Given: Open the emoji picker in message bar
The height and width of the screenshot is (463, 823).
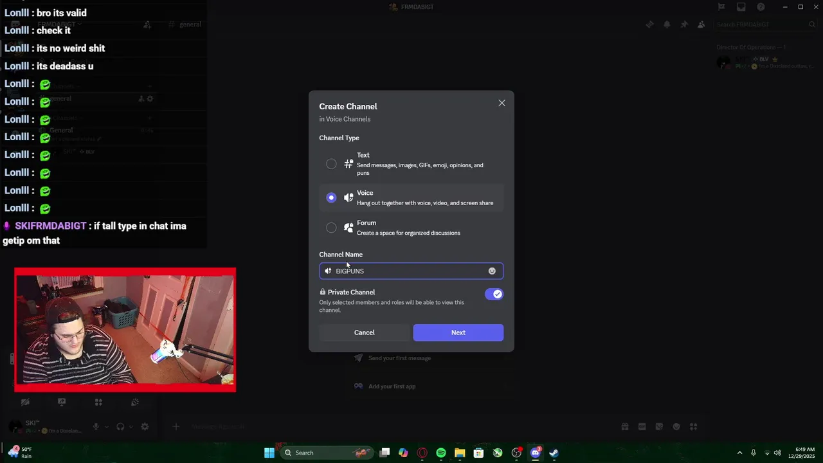Looking at the screenshot, I should (x=676, y=426).
